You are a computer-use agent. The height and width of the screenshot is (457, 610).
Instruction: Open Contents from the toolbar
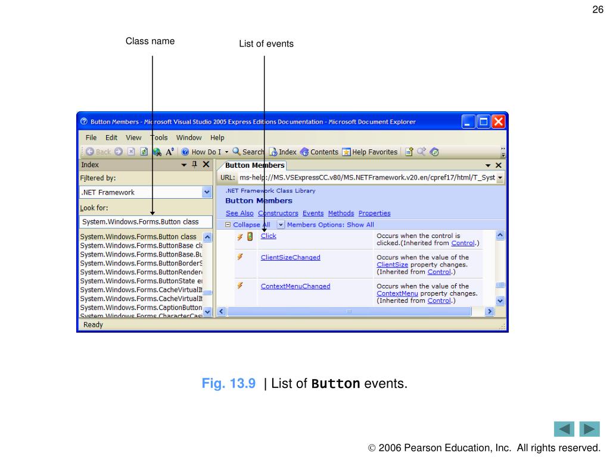[x=319, y=152]
